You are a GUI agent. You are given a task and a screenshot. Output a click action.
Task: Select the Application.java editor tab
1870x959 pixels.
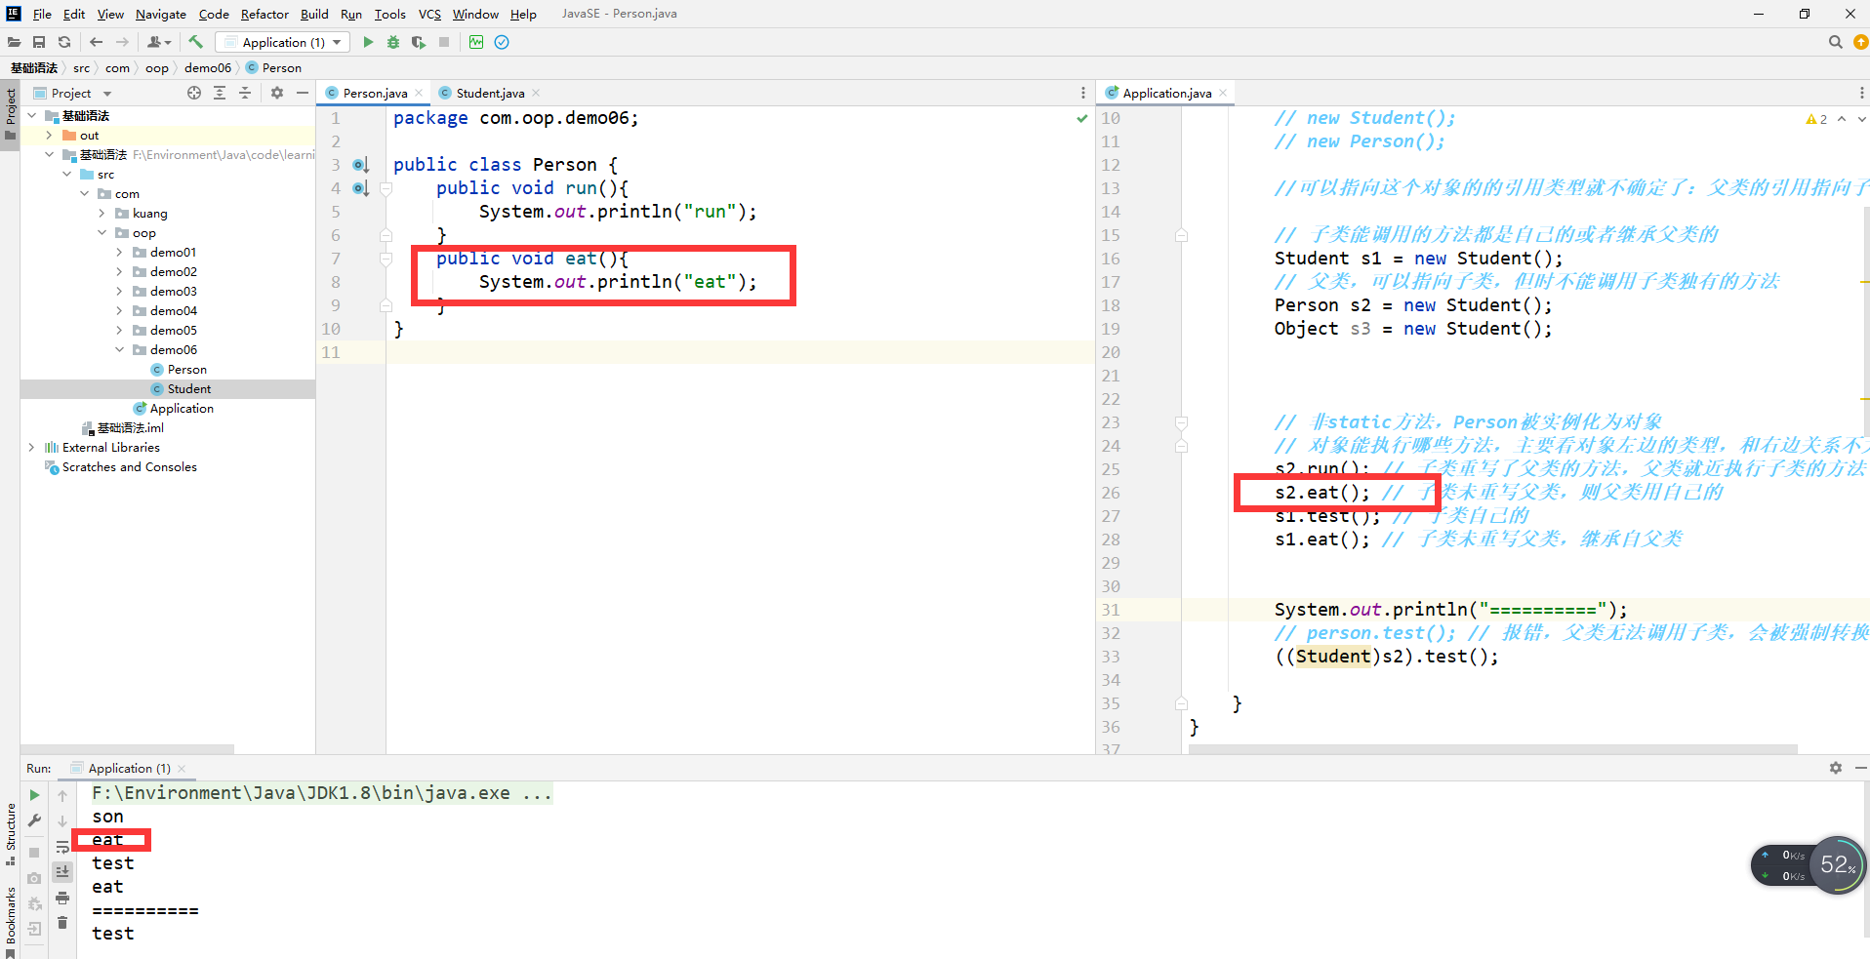1167,93
